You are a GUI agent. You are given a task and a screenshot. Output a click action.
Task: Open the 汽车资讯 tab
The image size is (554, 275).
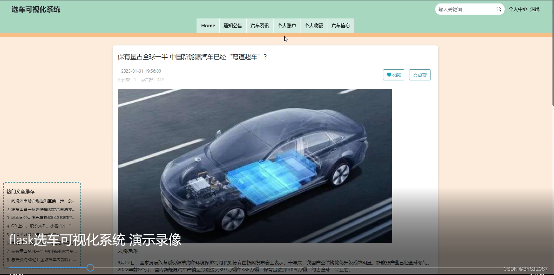click(260, 26)
